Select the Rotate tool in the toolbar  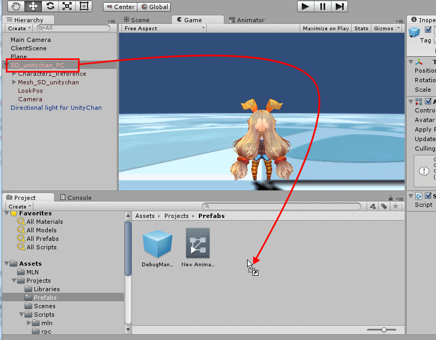click(50, 6)
